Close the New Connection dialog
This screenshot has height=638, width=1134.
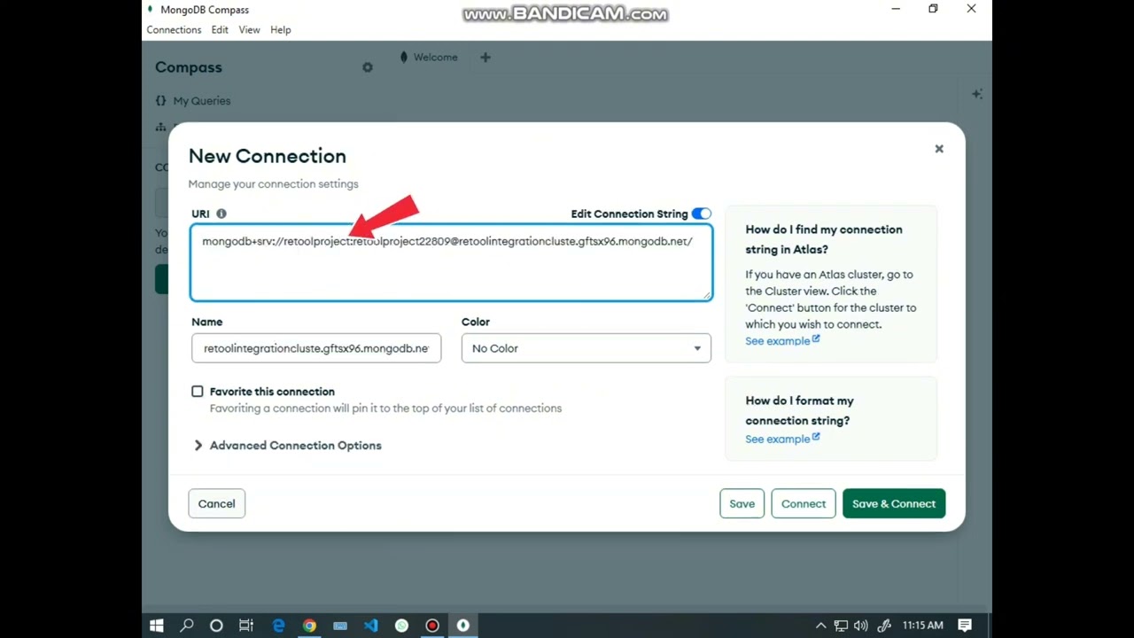[x=939, y=149]
